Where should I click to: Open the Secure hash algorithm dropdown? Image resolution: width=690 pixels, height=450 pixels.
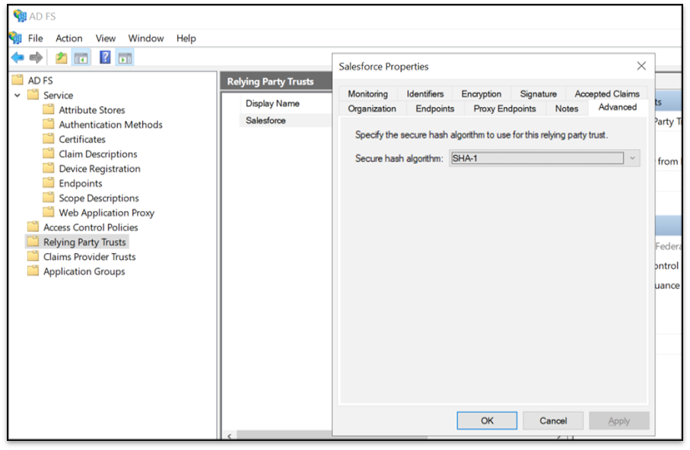632,157
